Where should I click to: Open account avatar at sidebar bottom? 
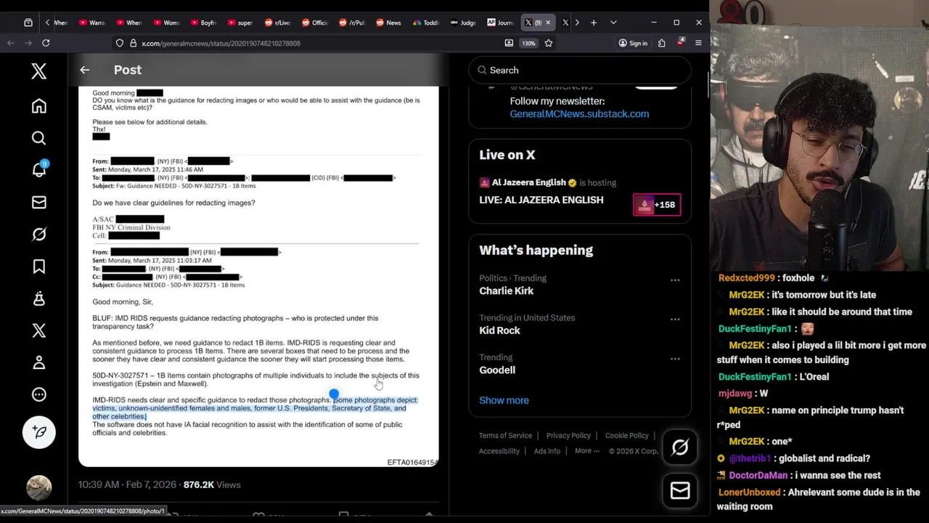39,487
